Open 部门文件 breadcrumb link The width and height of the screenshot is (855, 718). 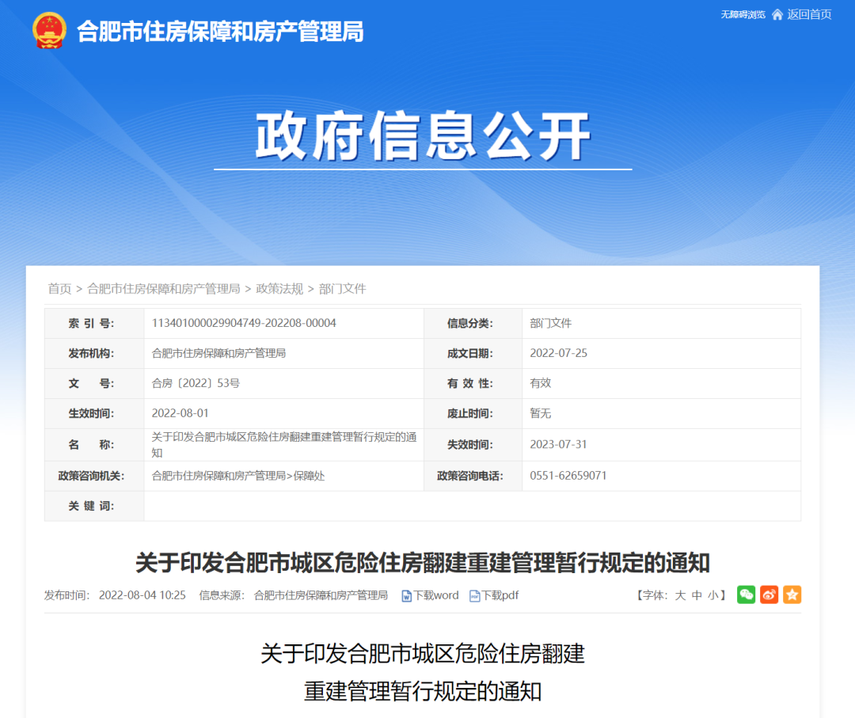point(342,288)
